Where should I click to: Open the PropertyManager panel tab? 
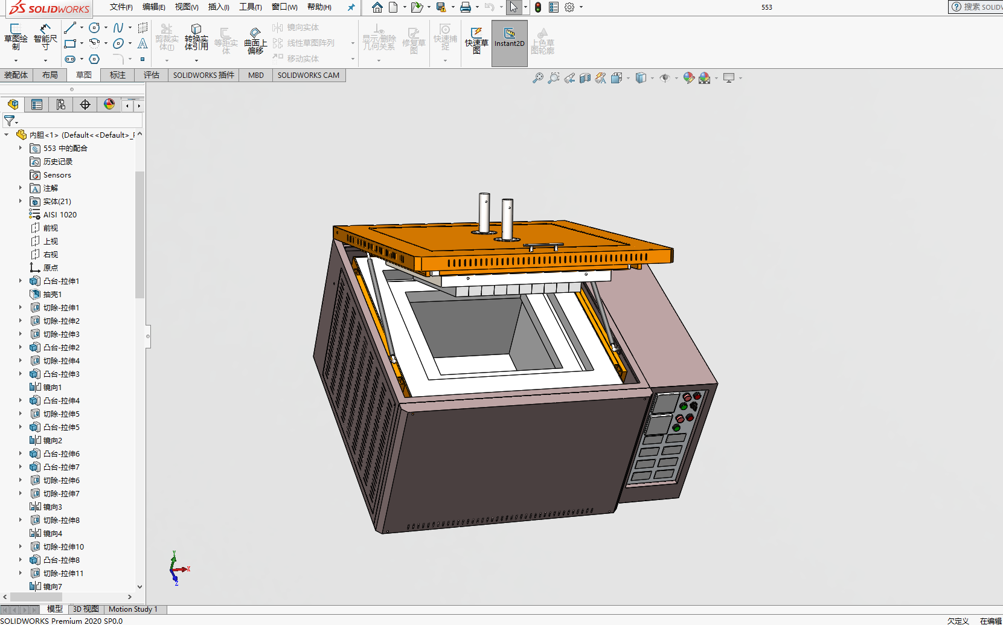(x=37, y=104)
